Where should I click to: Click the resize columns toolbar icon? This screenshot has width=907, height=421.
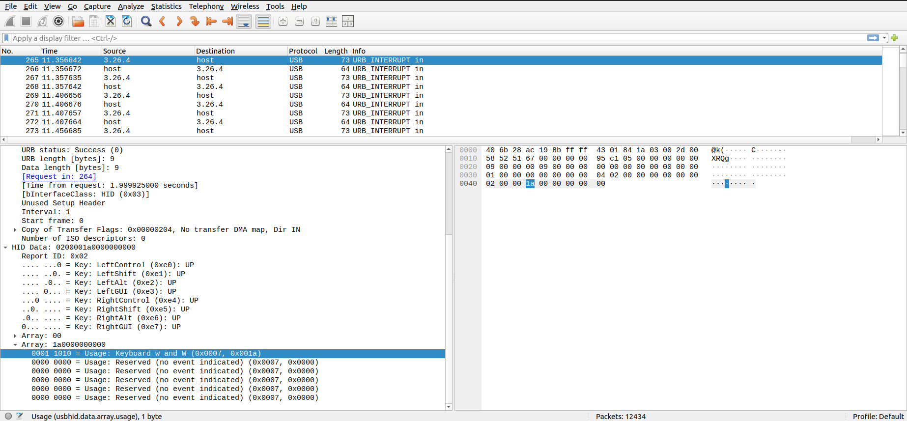point(332,21)
